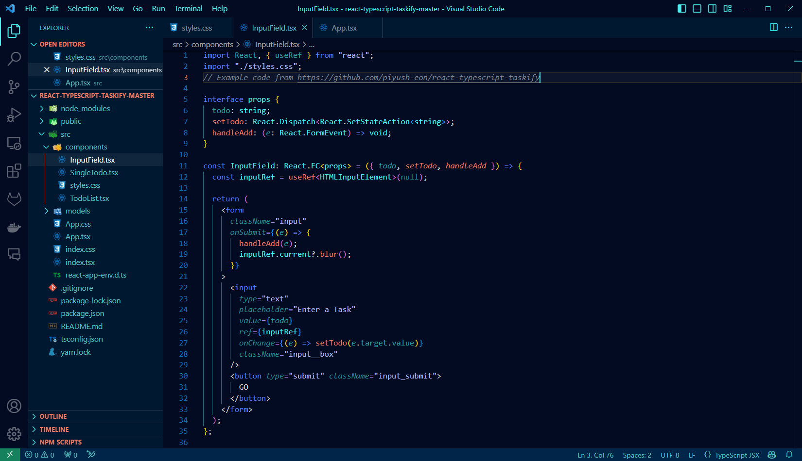Expand the Outline section
Screen dimensions: 802x461
pyautogui.click(x=96, y=416)
